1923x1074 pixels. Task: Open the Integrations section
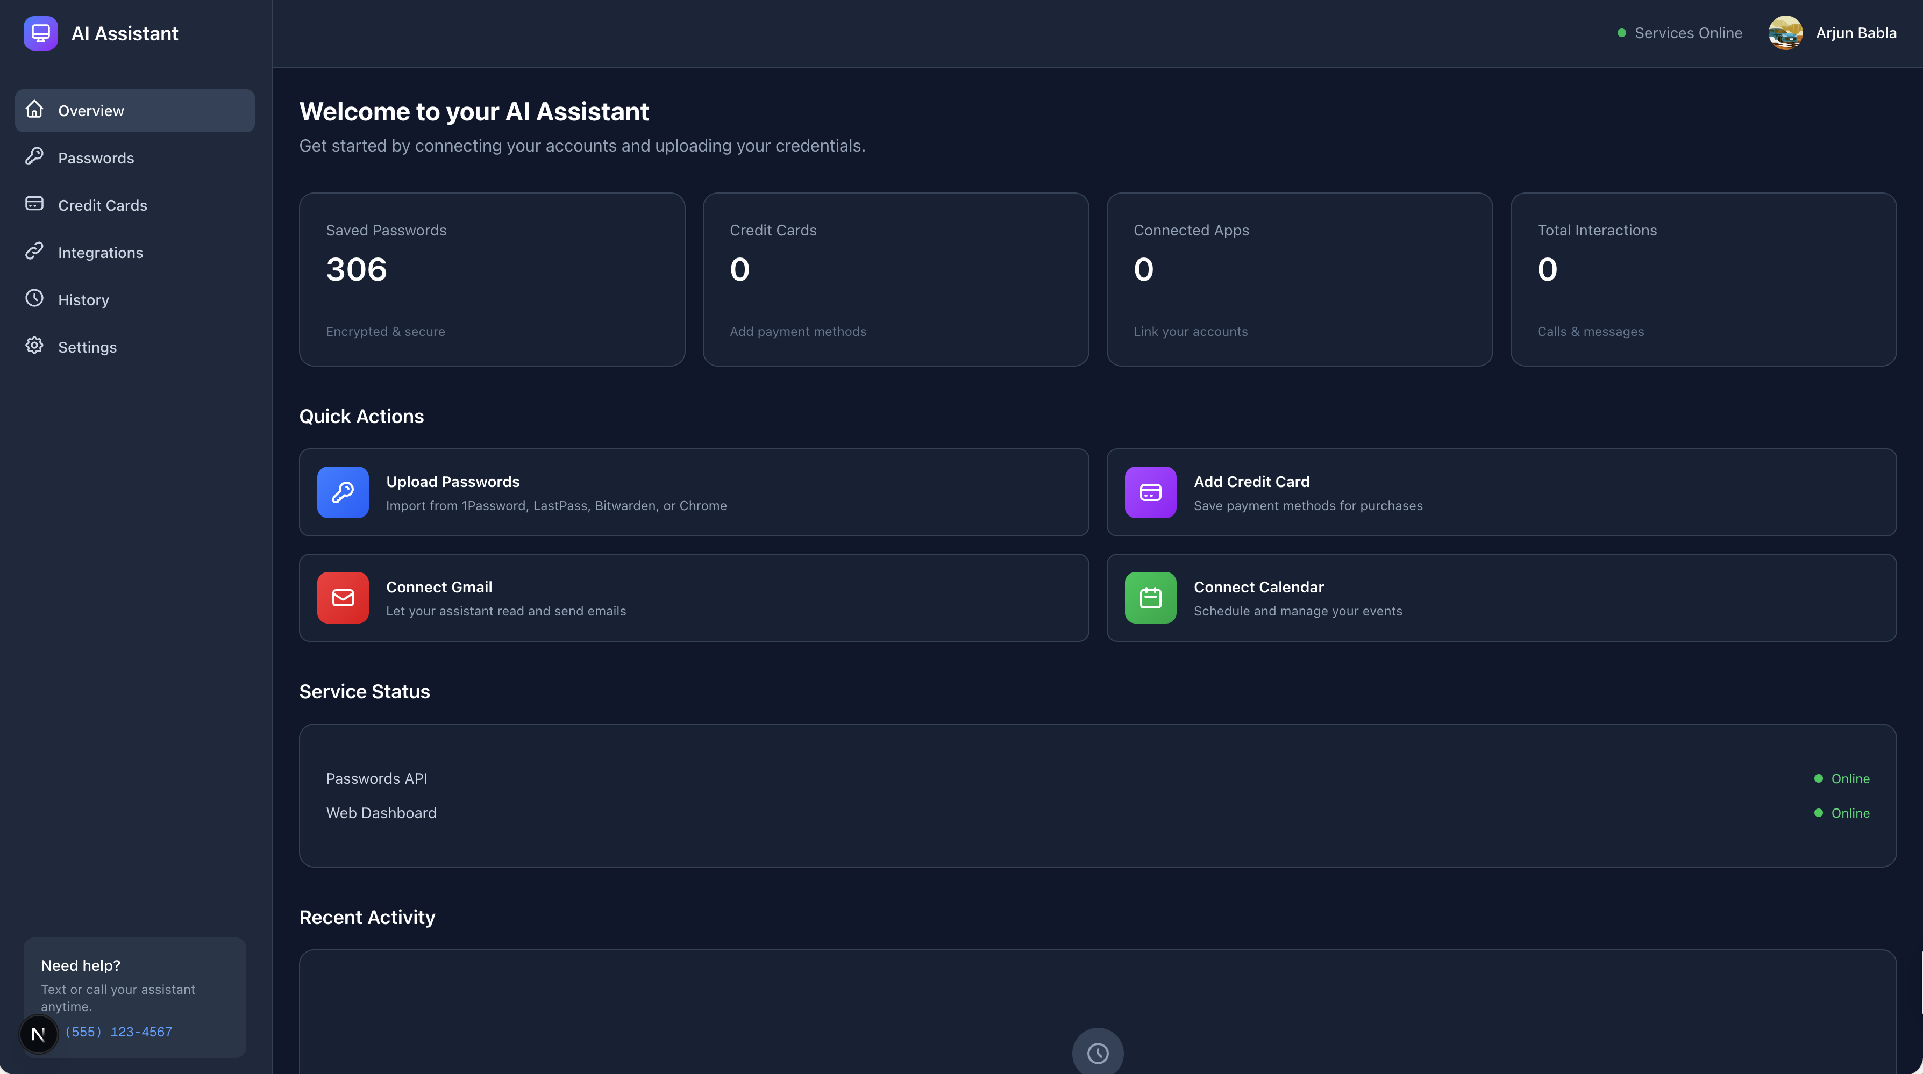(100, 253)
